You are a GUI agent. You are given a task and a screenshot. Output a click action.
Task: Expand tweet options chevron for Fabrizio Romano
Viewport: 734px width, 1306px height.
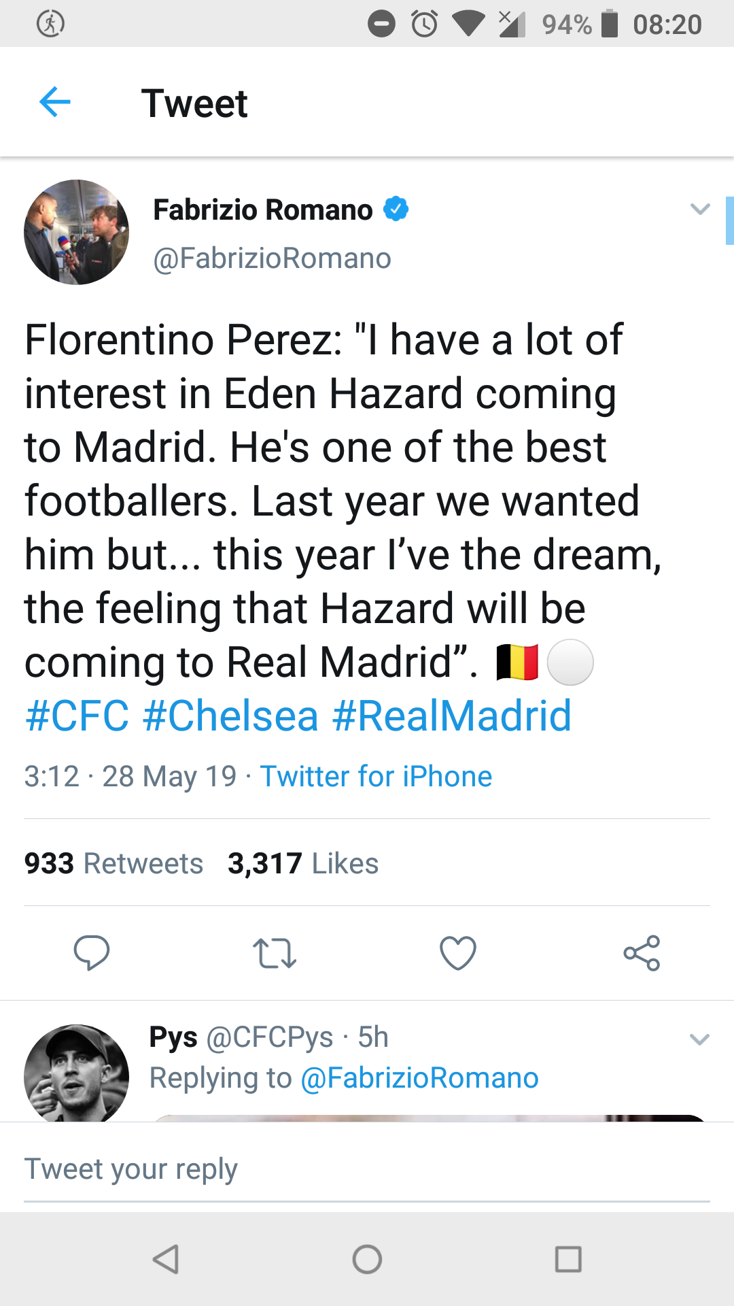pyautogui.click(x=700, y=209)
